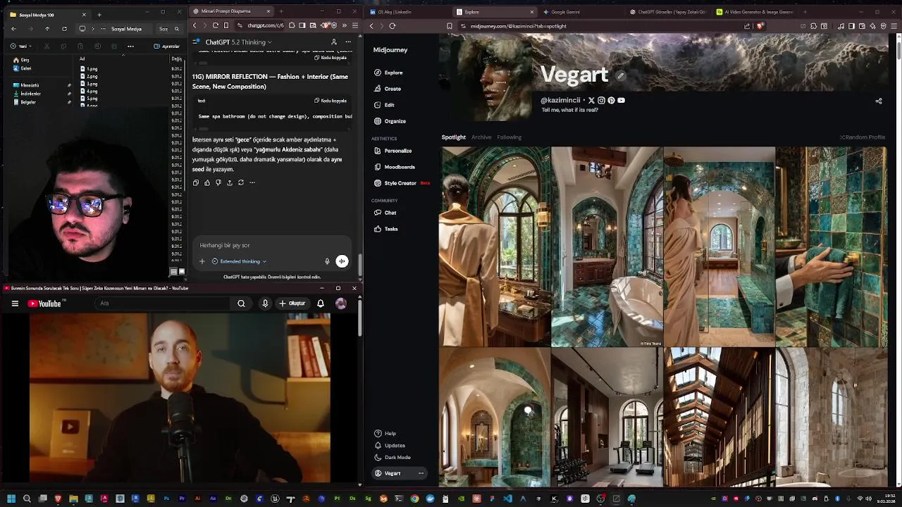Copy code in 11G Mirror Reflection block
Image resolution: width=902 pixels, height=507 pixels.
coord(330,101)
